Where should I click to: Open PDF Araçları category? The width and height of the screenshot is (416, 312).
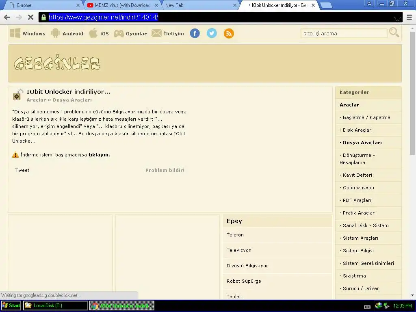pos(357,200)
